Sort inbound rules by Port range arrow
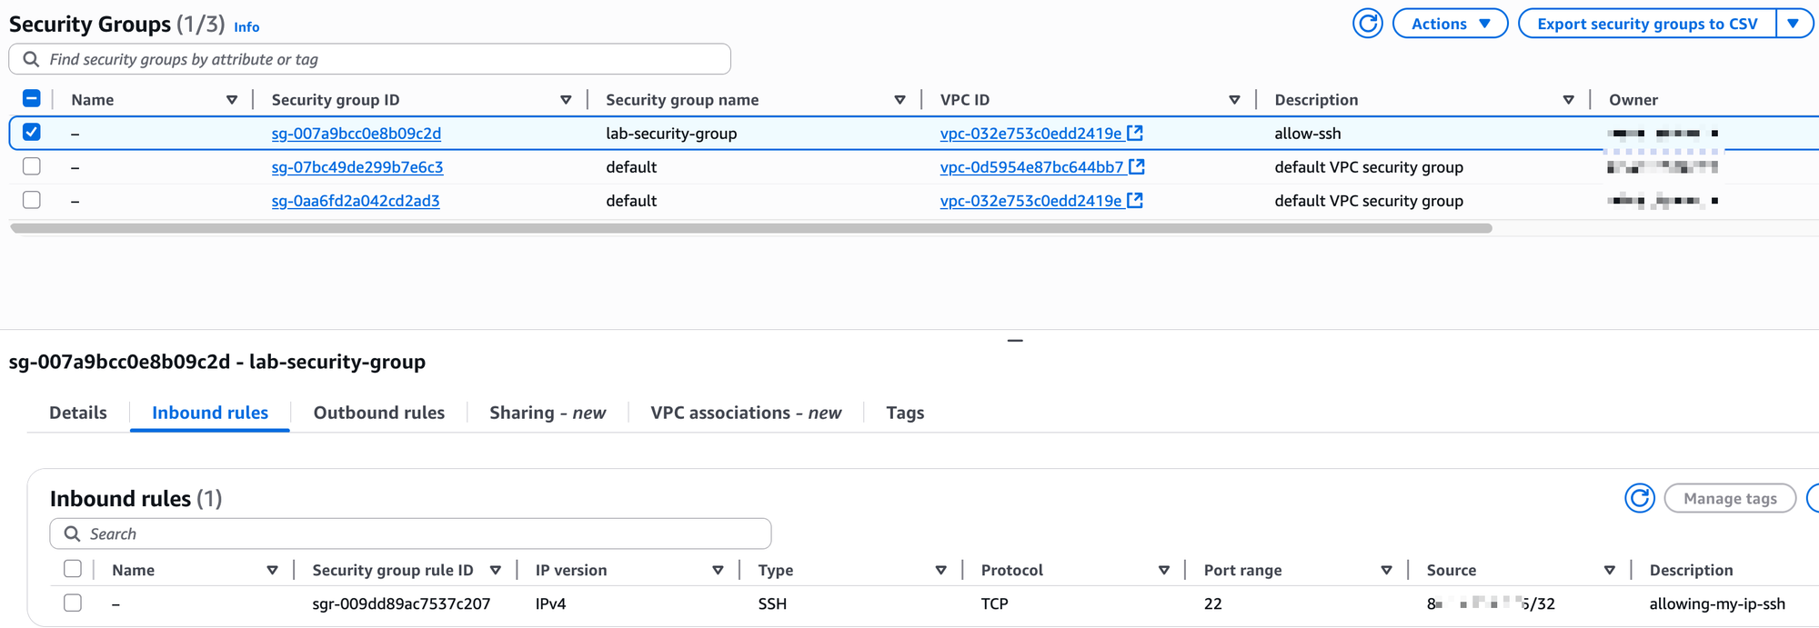The width and height of the screenshot is (1819, 628). pyautogui.click(x=1386, y=570)
